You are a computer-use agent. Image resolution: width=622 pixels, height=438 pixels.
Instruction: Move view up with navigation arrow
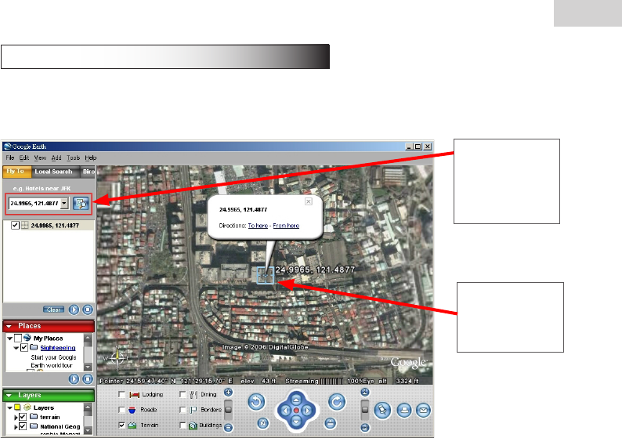[296, 400]
